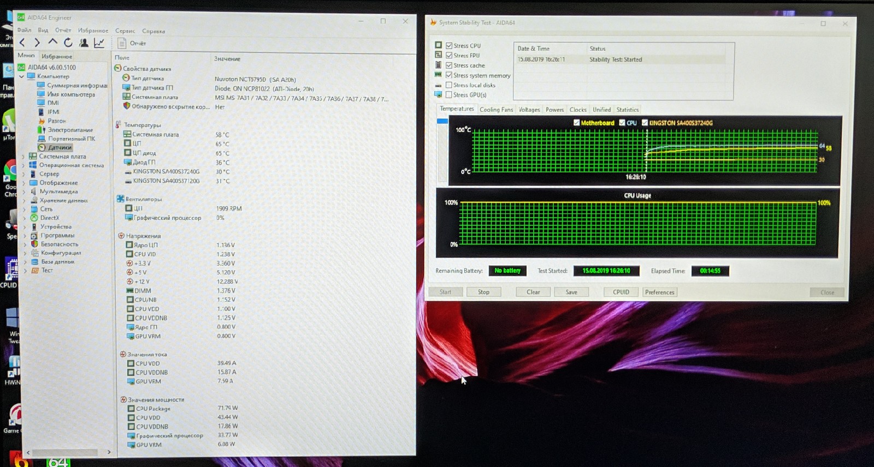Toggle the Stress FPU checkbox
874x467 pixels.
tap(449, 56)
